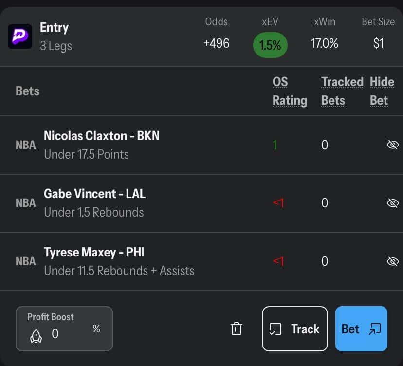The image size is (403, 366).
Task: Hide the Nicolas Claxton bet
Action: click(x=392, y=145)
